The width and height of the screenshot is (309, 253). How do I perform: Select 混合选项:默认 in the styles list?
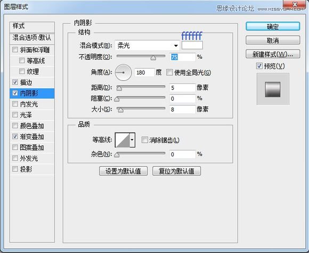tap(32, 38)
